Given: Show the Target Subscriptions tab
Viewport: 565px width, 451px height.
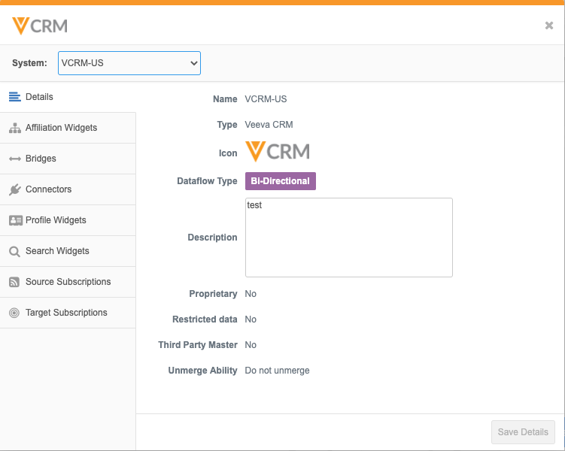Looking at the screenshot, I should click(x=66, y=313).
